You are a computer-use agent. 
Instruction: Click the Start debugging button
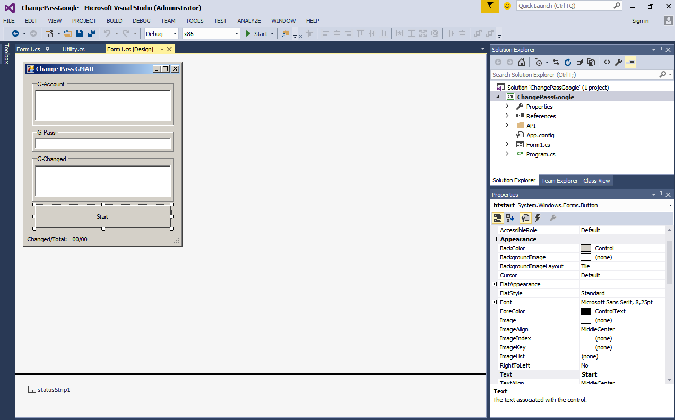256,33
